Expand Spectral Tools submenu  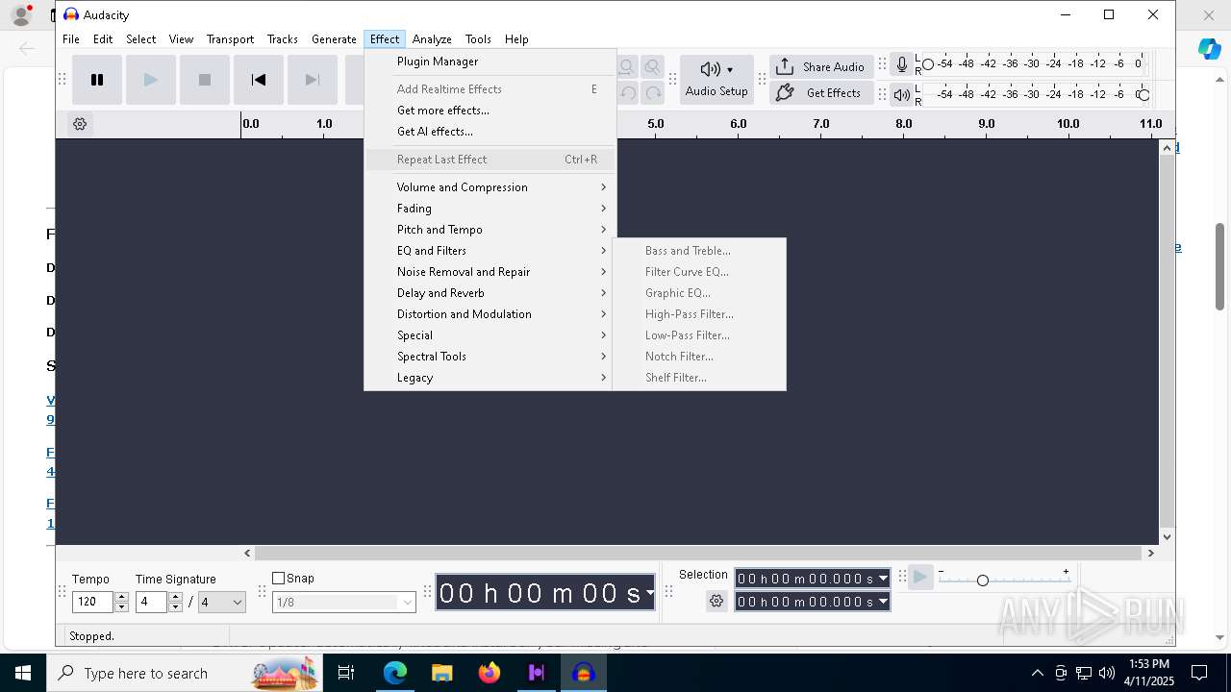[x=490, y=357]
